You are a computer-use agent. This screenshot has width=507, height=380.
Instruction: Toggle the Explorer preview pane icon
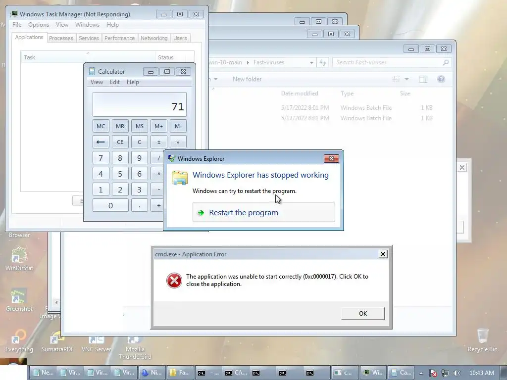point(423,79)
